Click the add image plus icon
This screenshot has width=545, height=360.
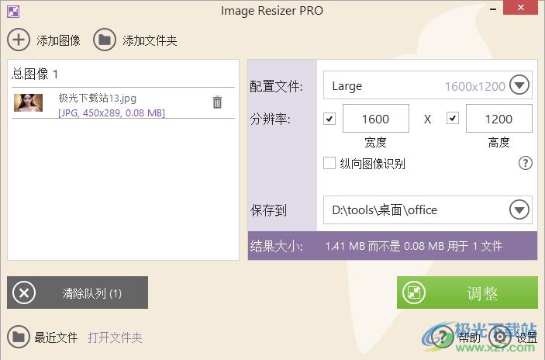pos(19,40)
